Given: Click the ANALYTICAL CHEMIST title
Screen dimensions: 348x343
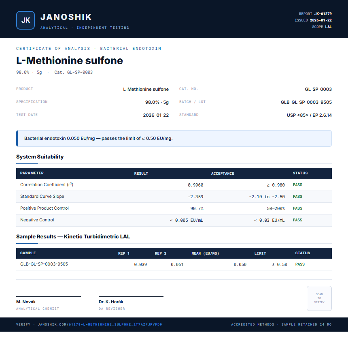Looking at the screenshot, I should click(38, 309).
